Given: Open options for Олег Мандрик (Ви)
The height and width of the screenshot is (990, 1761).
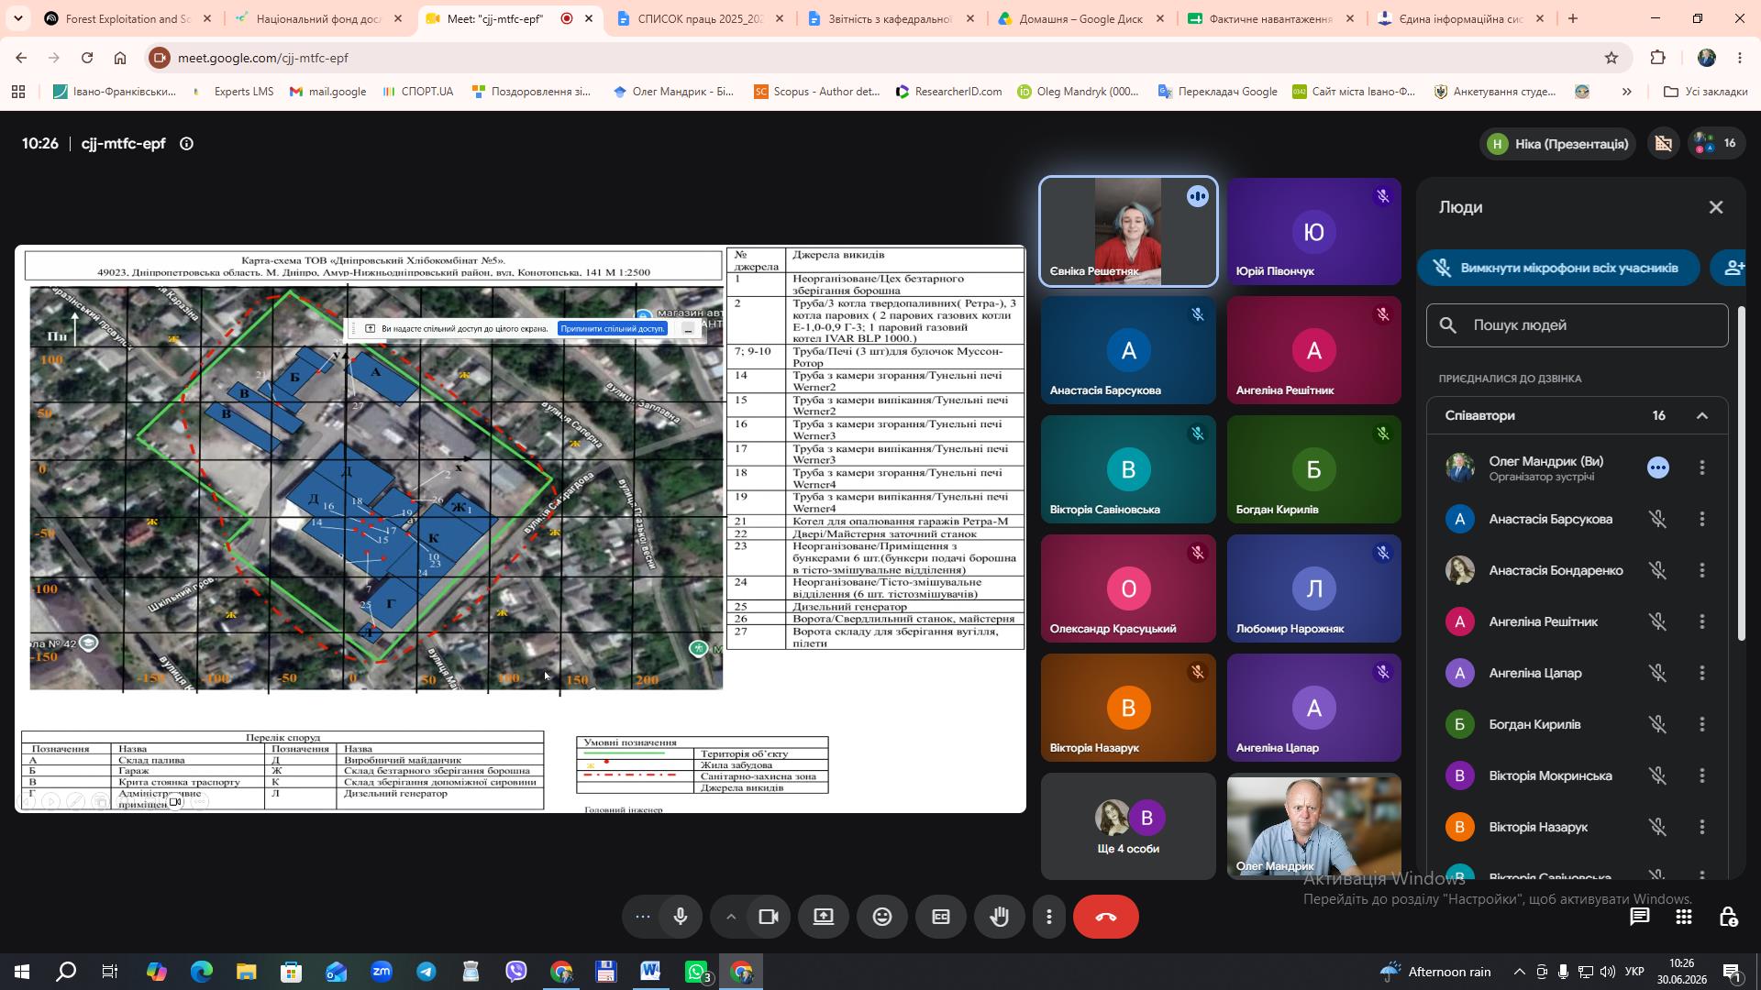Looking at the screenshot, I should [x=1702, y=467].
